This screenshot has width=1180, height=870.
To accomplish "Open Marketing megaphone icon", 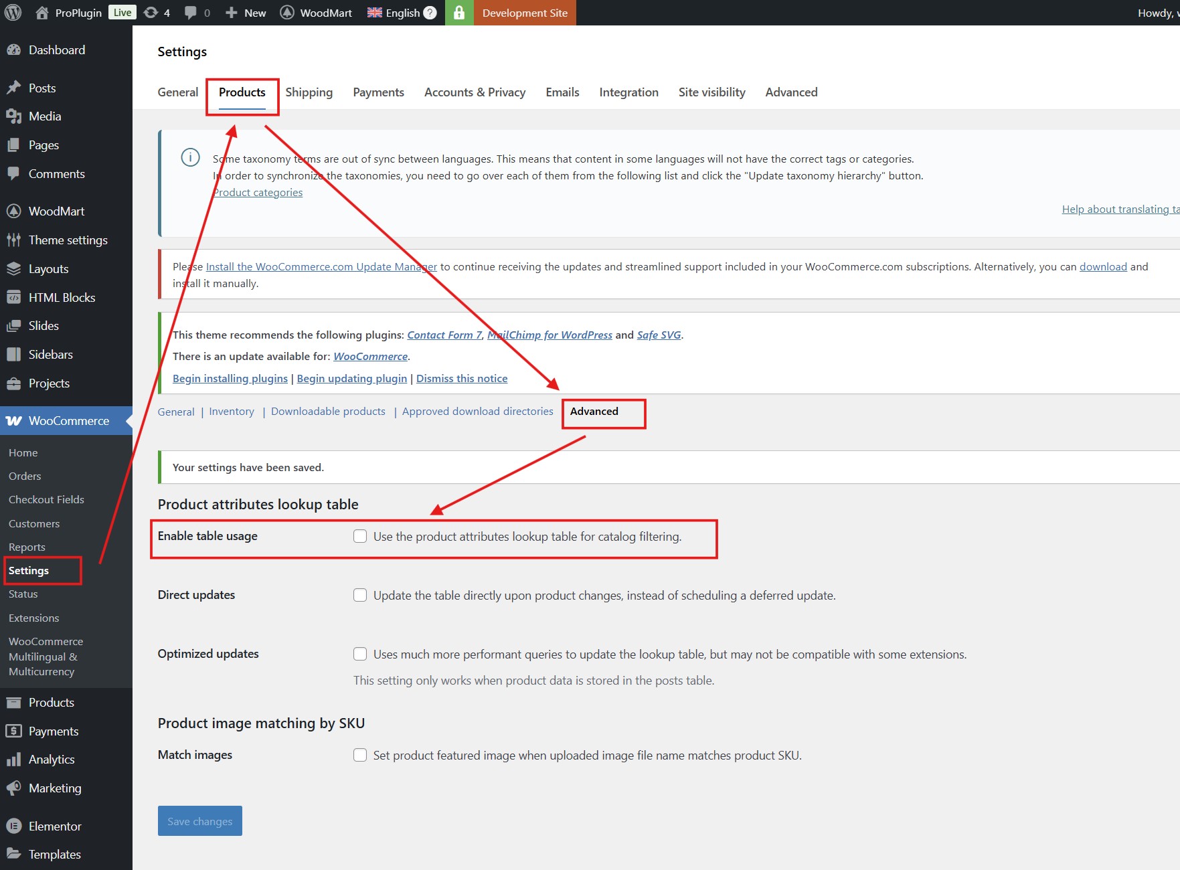I will pyautogui.click(x=14, y=788).
